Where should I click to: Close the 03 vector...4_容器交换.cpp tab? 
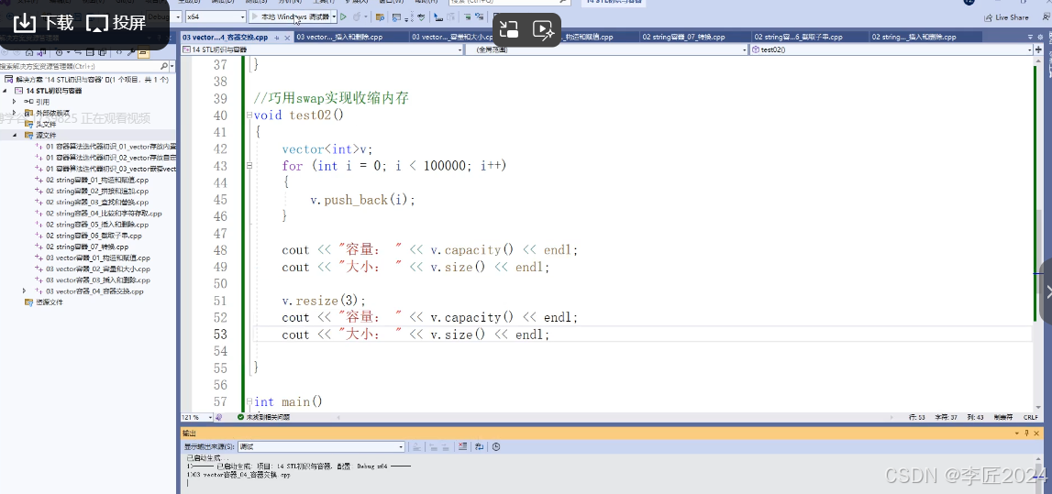pos(287,38)
